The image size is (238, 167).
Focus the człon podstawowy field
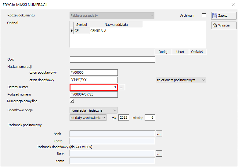point(94,72)
